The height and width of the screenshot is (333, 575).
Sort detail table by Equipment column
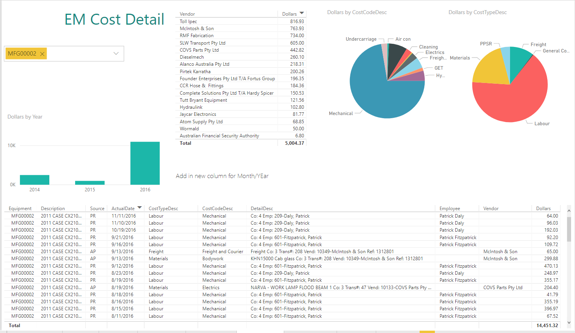tap(20, 209)
